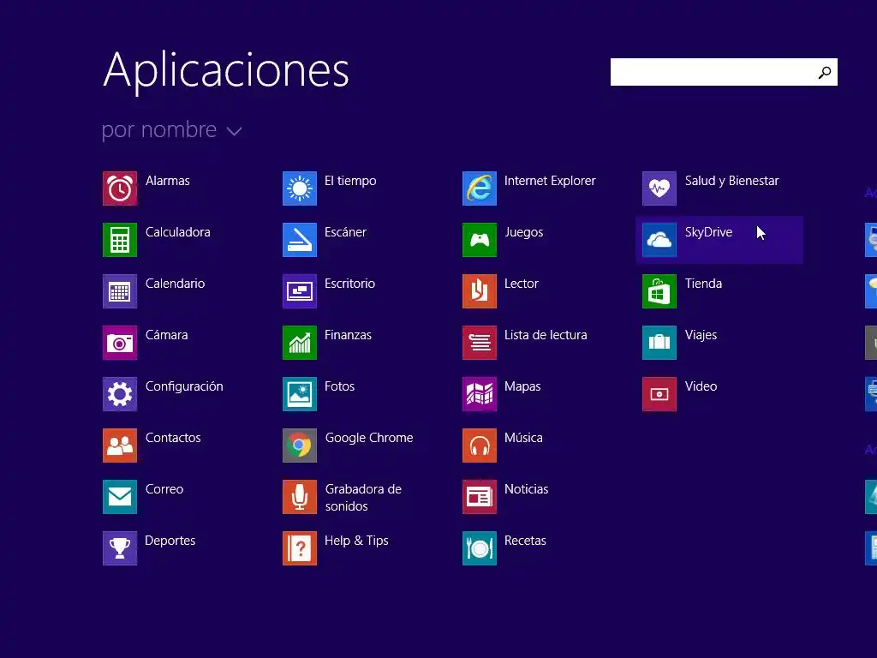Launch the Tienda store icon
This screenshot has width=877, height=658.
pyautogui.click(x=659, y=291)
